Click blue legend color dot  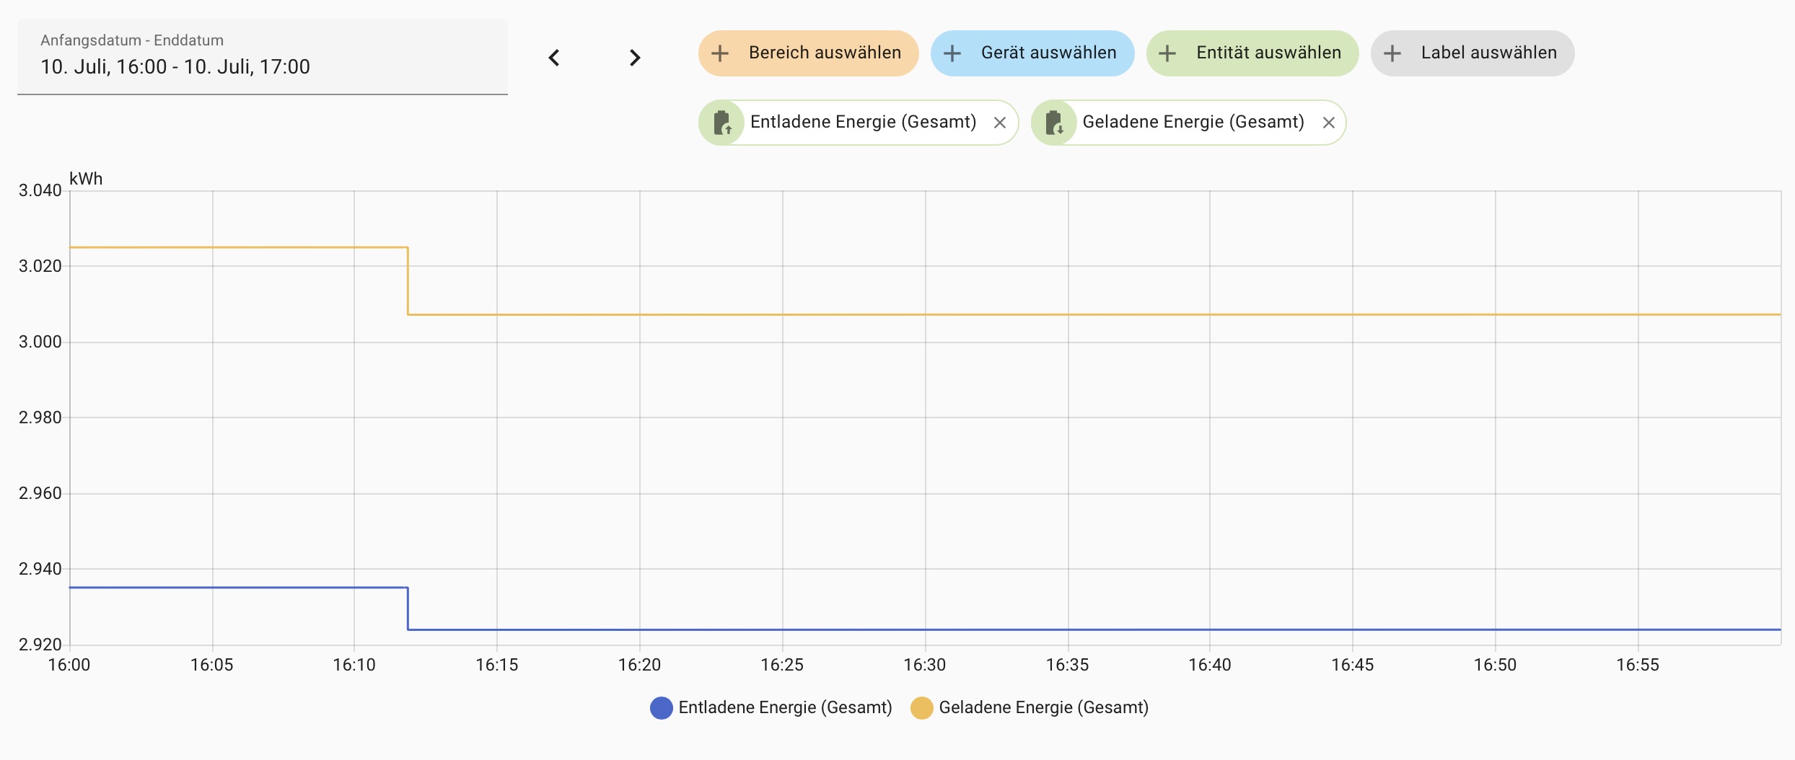(x=661, y=708)
